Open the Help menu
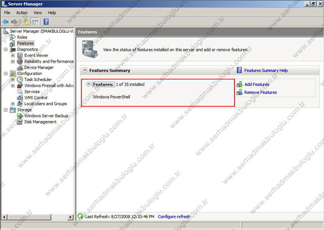 [52, 13]
